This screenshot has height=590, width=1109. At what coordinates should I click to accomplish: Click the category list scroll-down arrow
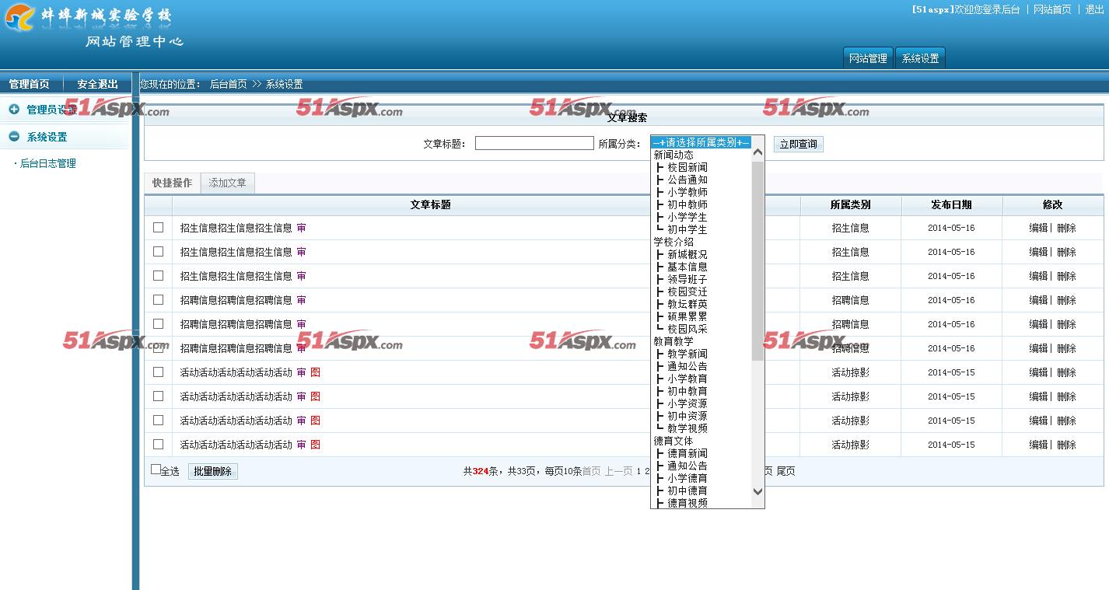tap(758, 491)
